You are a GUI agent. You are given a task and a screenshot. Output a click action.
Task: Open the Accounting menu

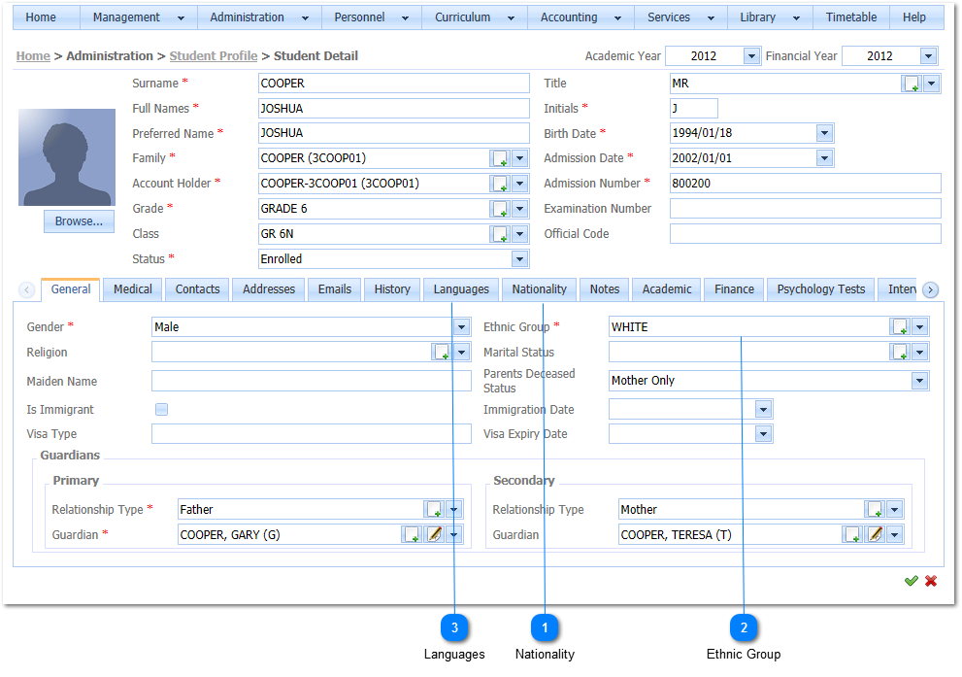coord(581,17)
